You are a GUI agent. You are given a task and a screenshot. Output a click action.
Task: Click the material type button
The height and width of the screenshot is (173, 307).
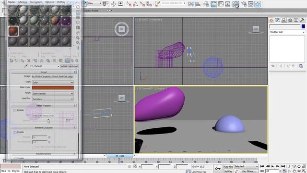coord(69,66)
